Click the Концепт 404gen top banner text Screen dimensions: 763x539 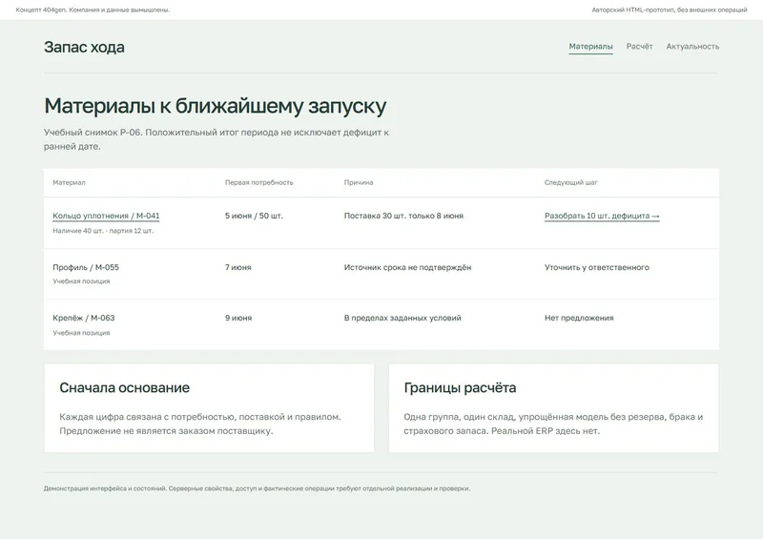[x=93, y=10]
